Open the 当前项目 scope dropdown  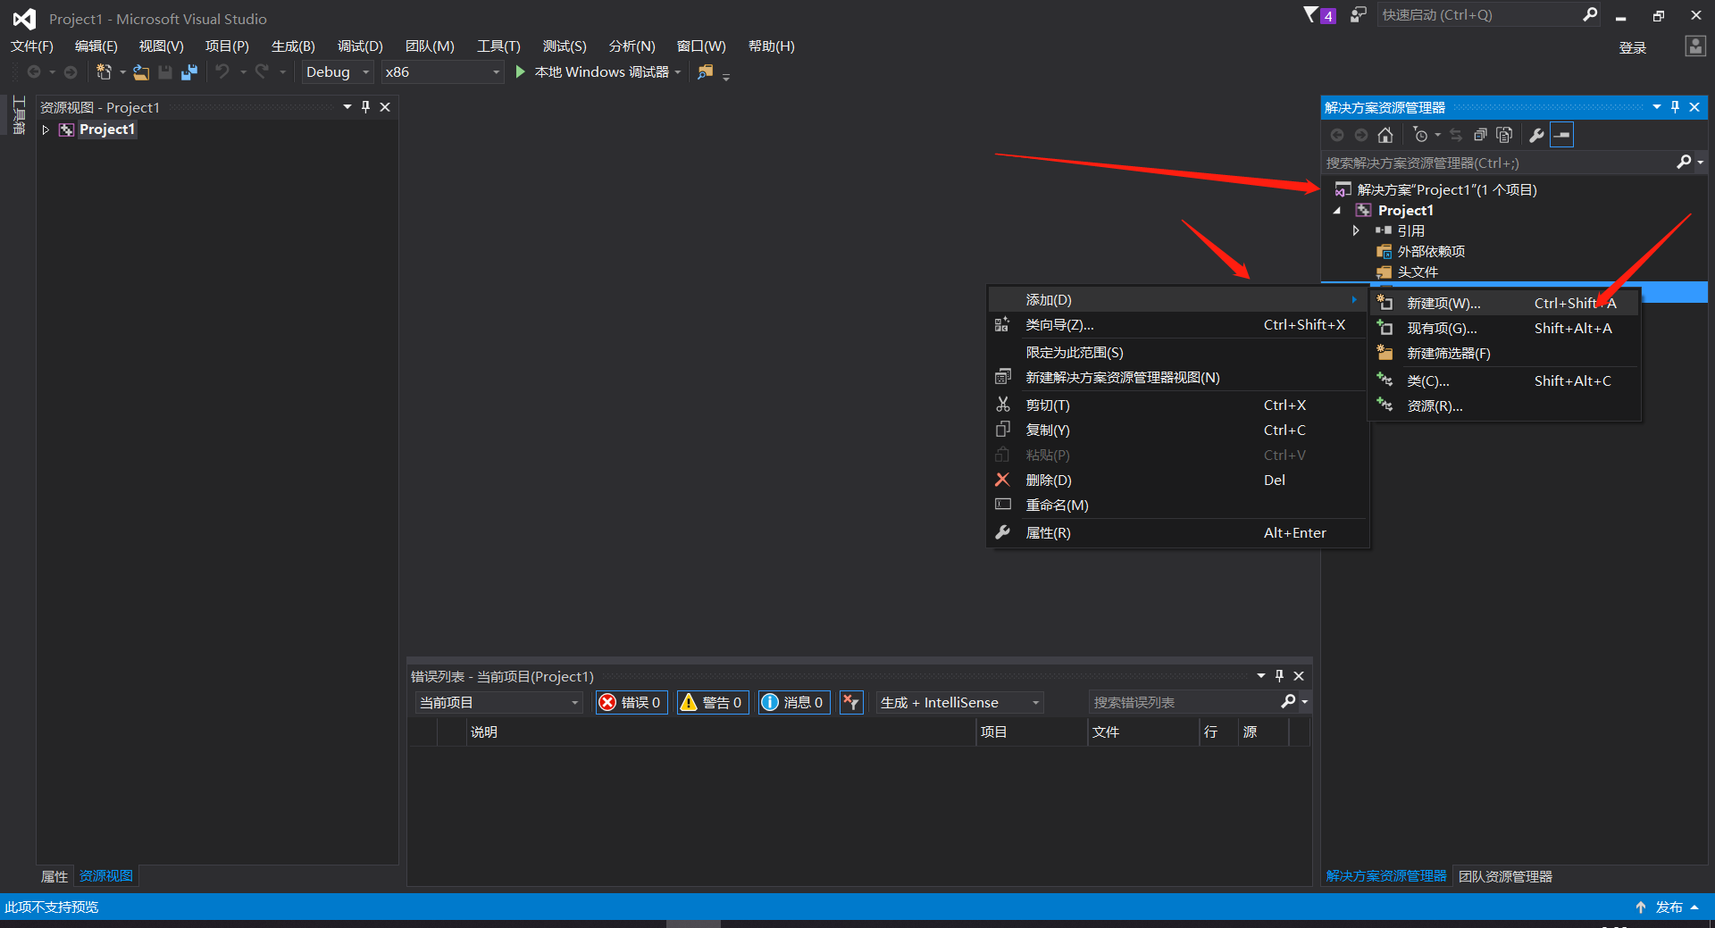coord(499,702)
